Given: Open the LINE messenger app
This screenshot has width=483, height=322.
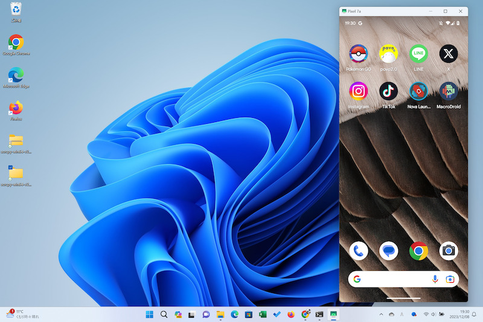Looking at the screenshot, I should pyautogui.click(x=418, y=54).
